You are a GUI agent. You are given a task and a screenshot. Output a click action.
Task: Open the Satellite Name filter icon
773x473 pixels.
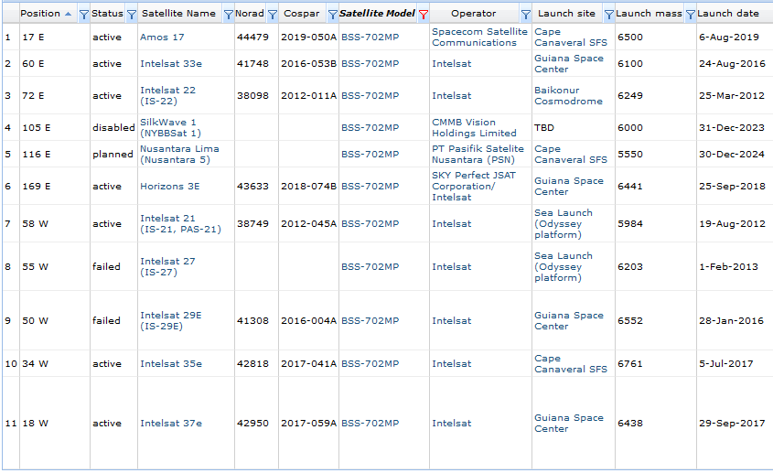pyautogui.click(x=229, y=15)
